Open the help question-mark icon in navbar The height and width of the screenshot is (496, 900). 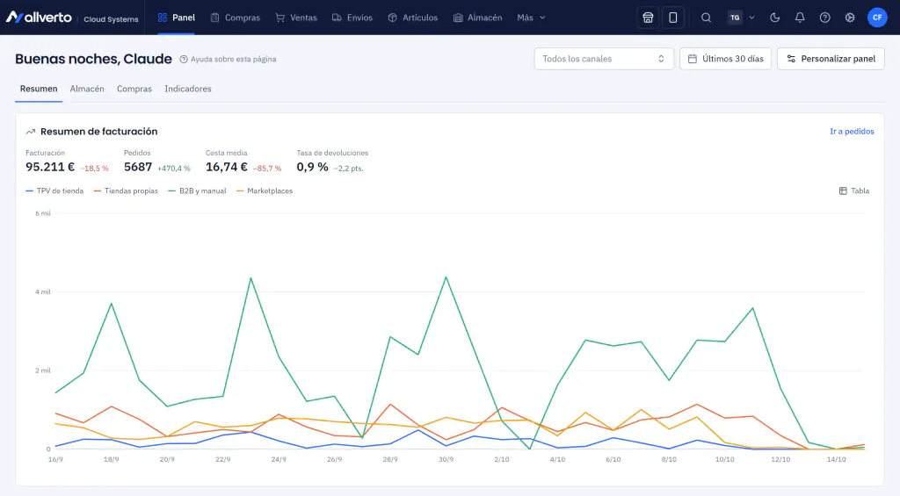click(x=824, y=18)
